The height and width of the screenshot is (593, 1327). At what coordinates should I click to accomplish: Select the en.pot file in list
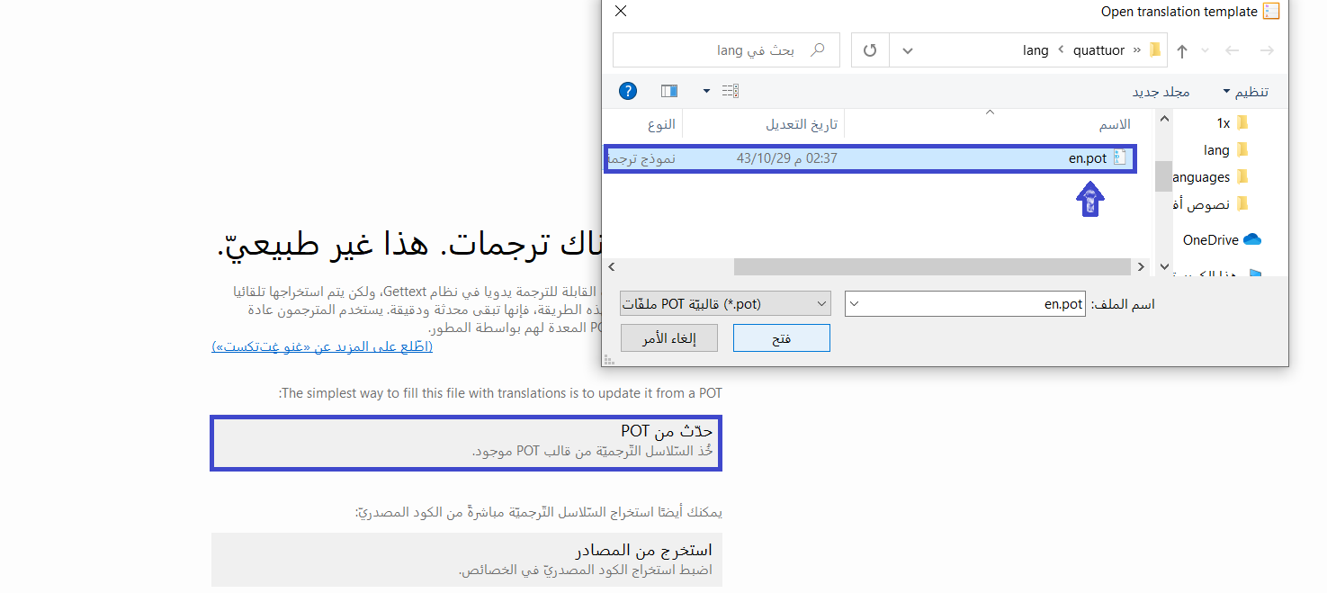[x=1088, y=158]
